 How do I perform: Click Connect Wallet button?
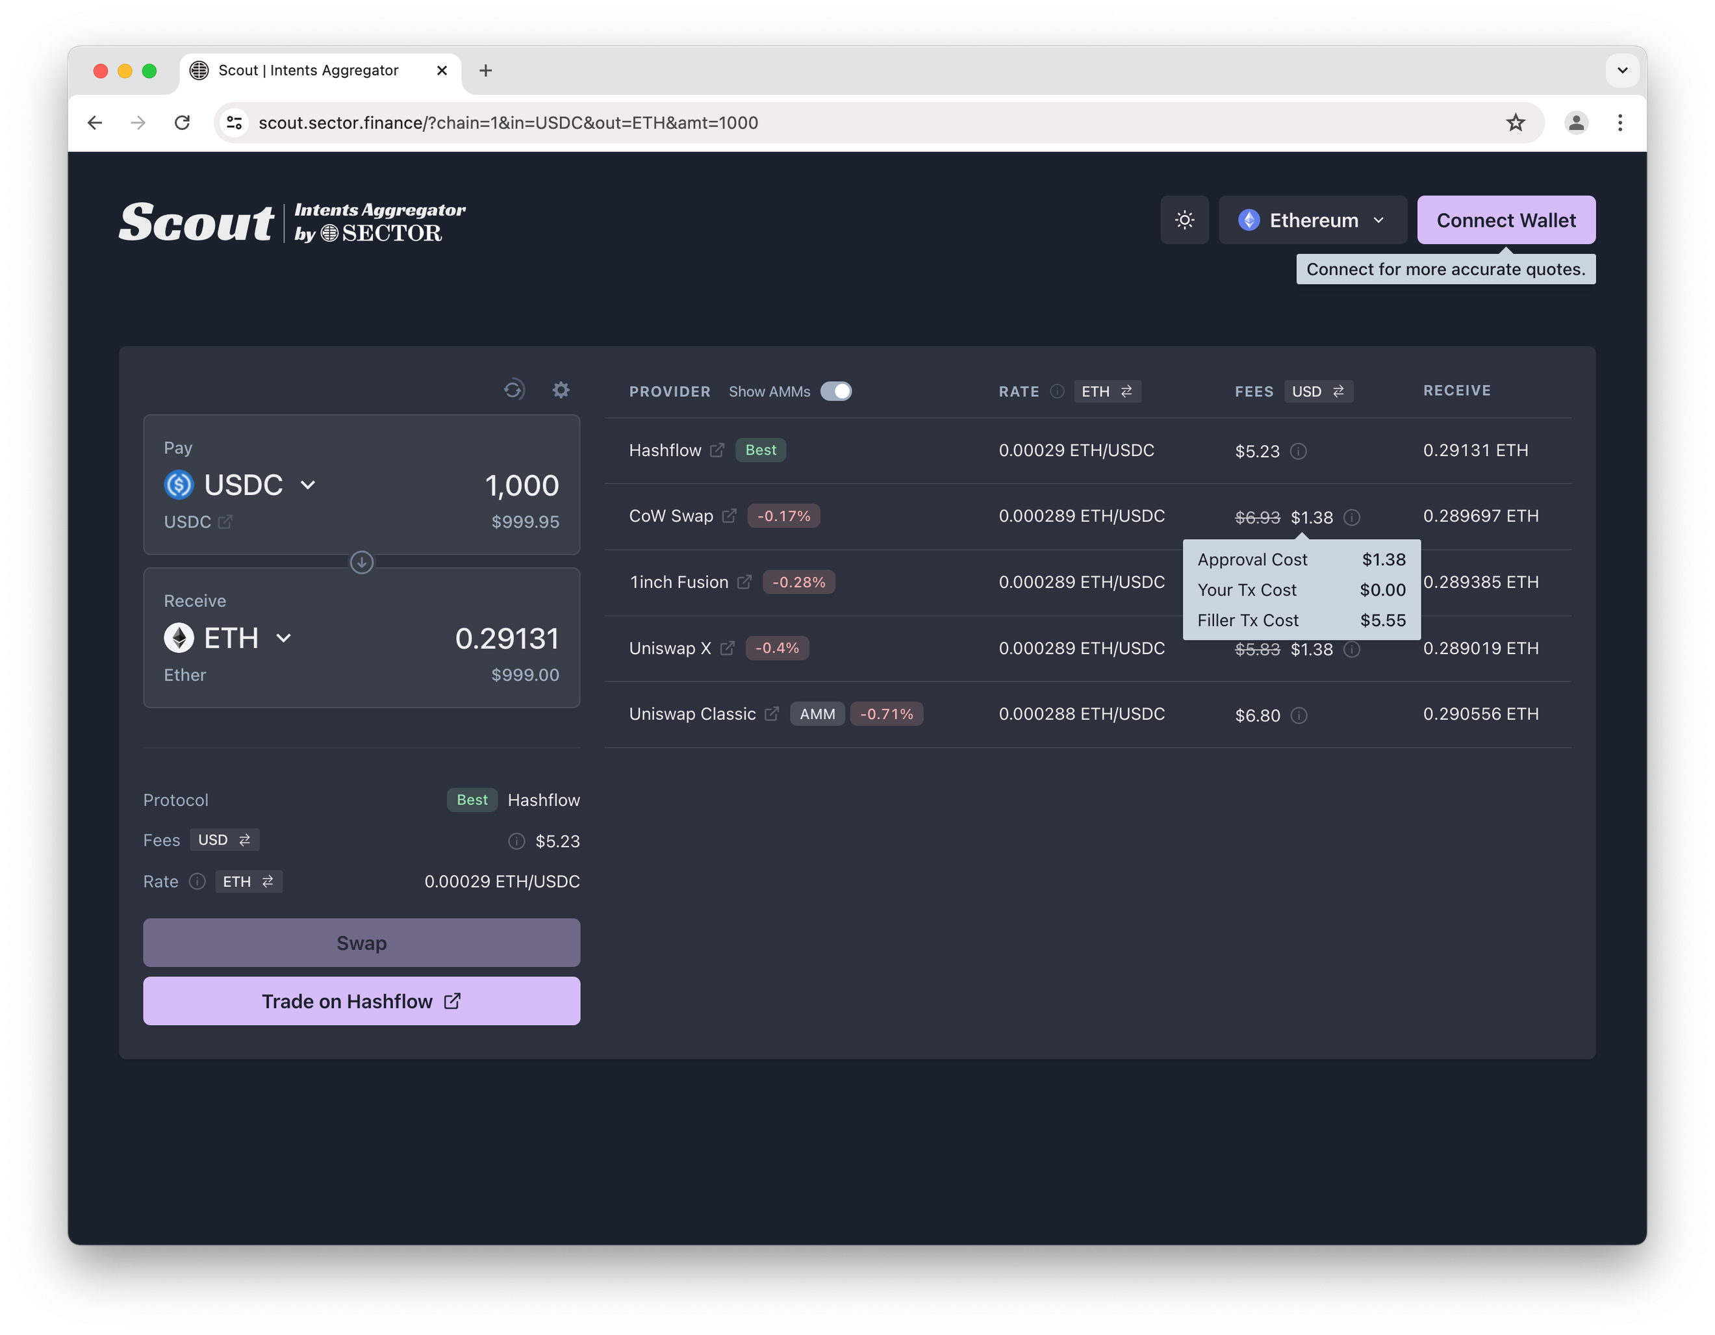(1505, 220)
